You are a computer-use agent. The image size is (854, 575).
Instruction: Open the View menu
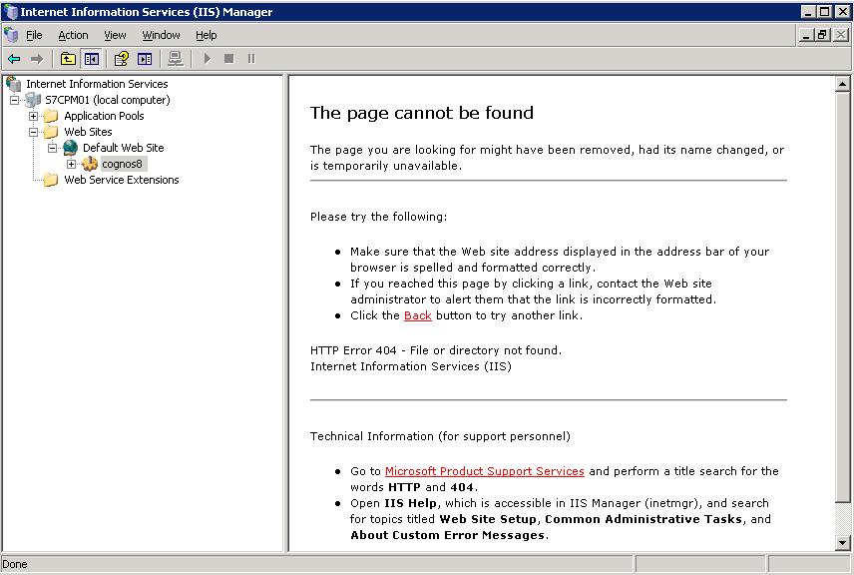coord(115,35)
